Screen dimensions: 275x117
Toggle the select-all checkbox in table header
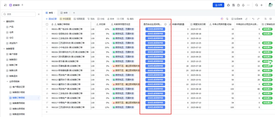tap(47, 24)
